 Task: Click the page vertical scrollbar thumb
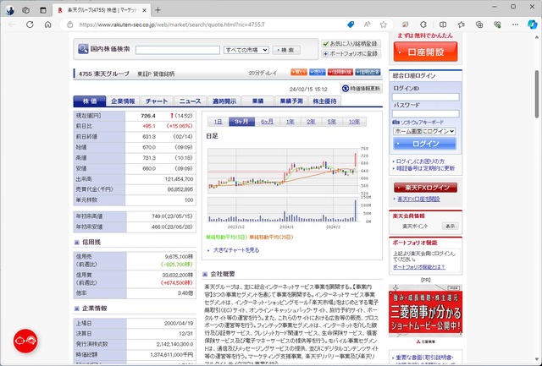pos(537,94)
